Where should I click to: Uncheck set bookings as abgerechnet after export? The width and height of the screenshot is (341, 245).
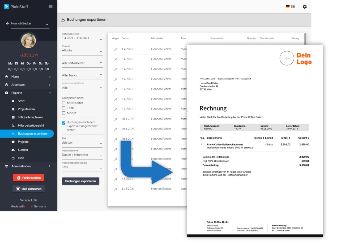click(63, 123)
